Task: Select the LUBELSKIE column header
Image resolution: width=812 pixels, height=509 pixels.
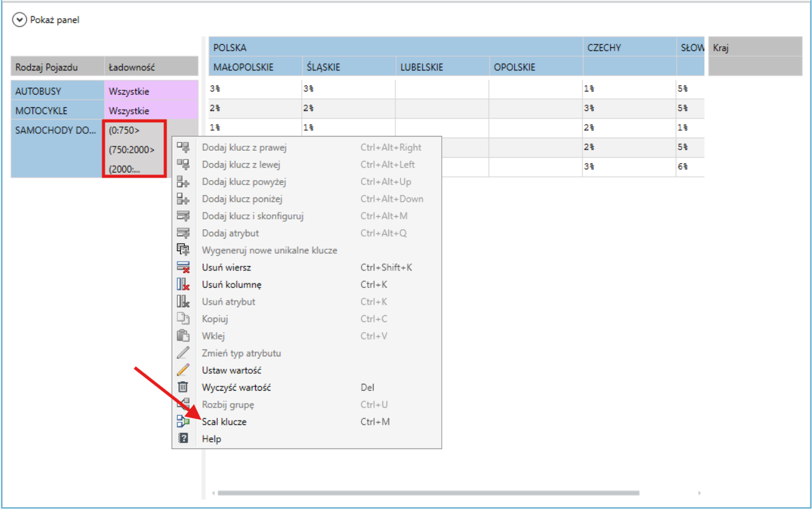Action: coord(442,67)
